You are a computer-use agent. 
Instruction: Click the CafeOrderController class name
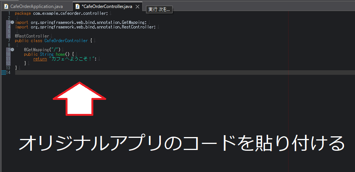click(66, 41)
